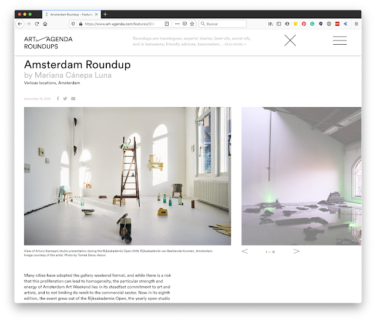Image resolution: width=376 pixels, height=322 pixels.
Task: Go to browser home page
Action: point(45,24)
